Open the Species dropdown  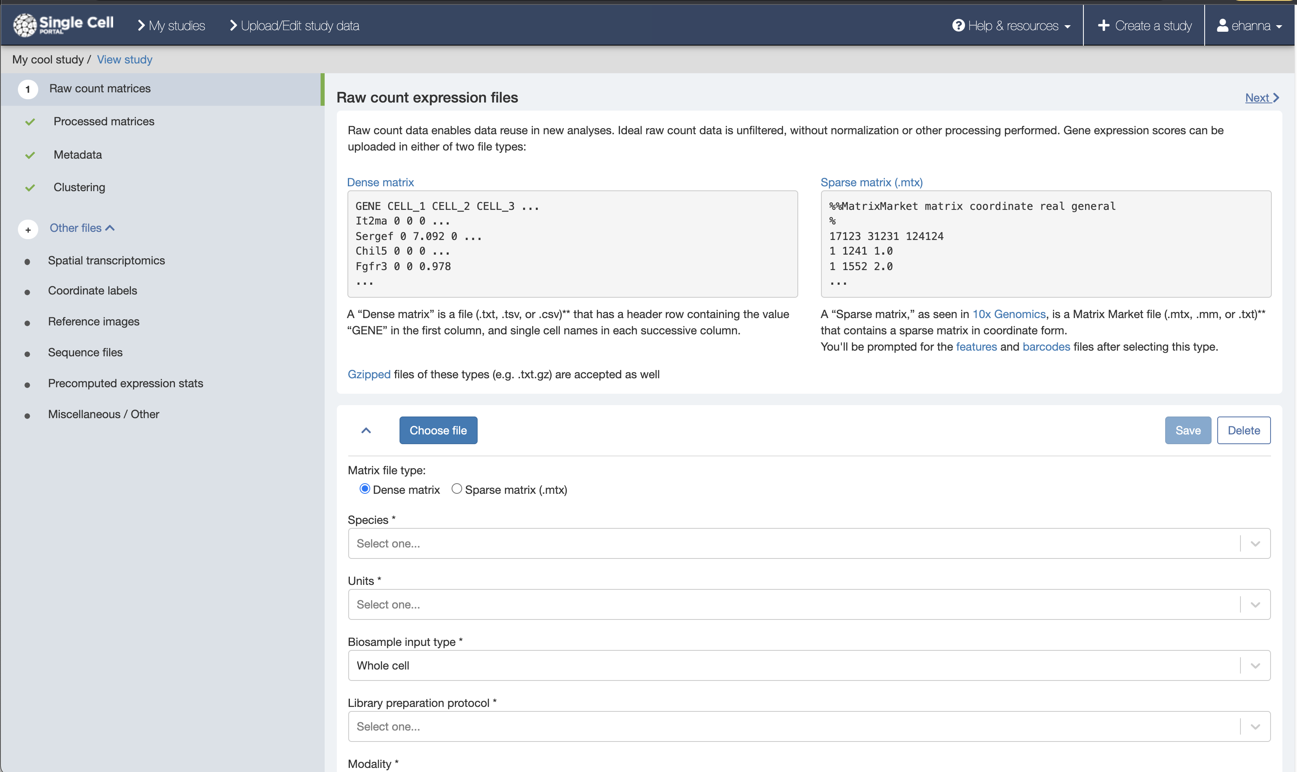click(x=809, y=543)
